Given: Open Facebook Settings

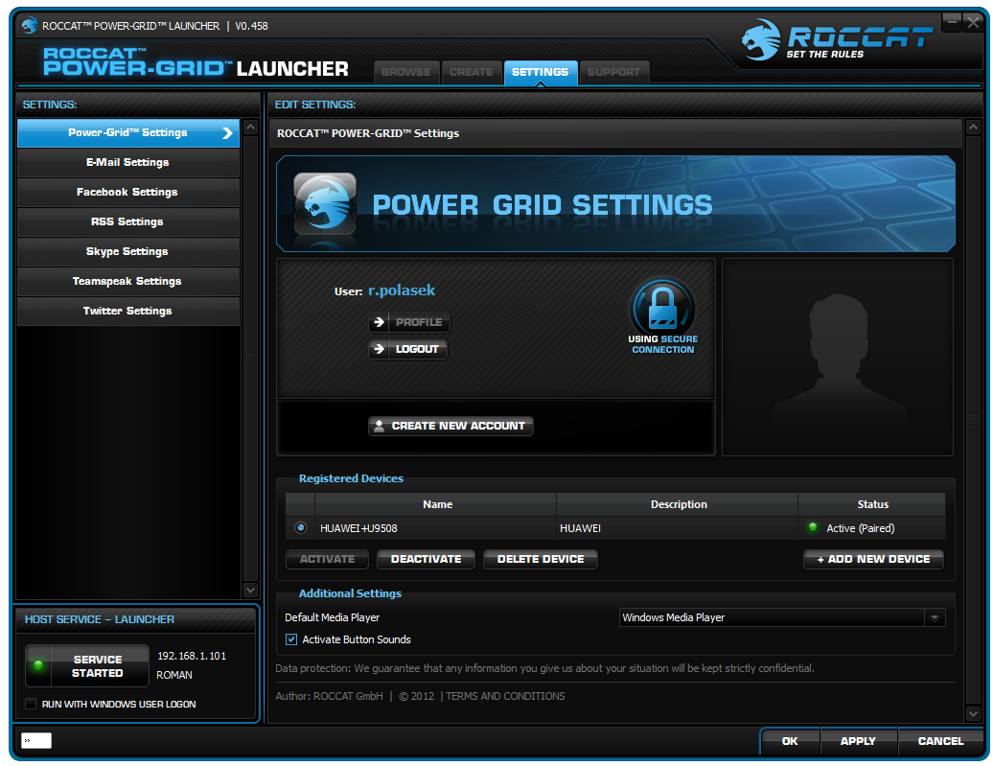Looking at the screenshot, I should 128,192.
